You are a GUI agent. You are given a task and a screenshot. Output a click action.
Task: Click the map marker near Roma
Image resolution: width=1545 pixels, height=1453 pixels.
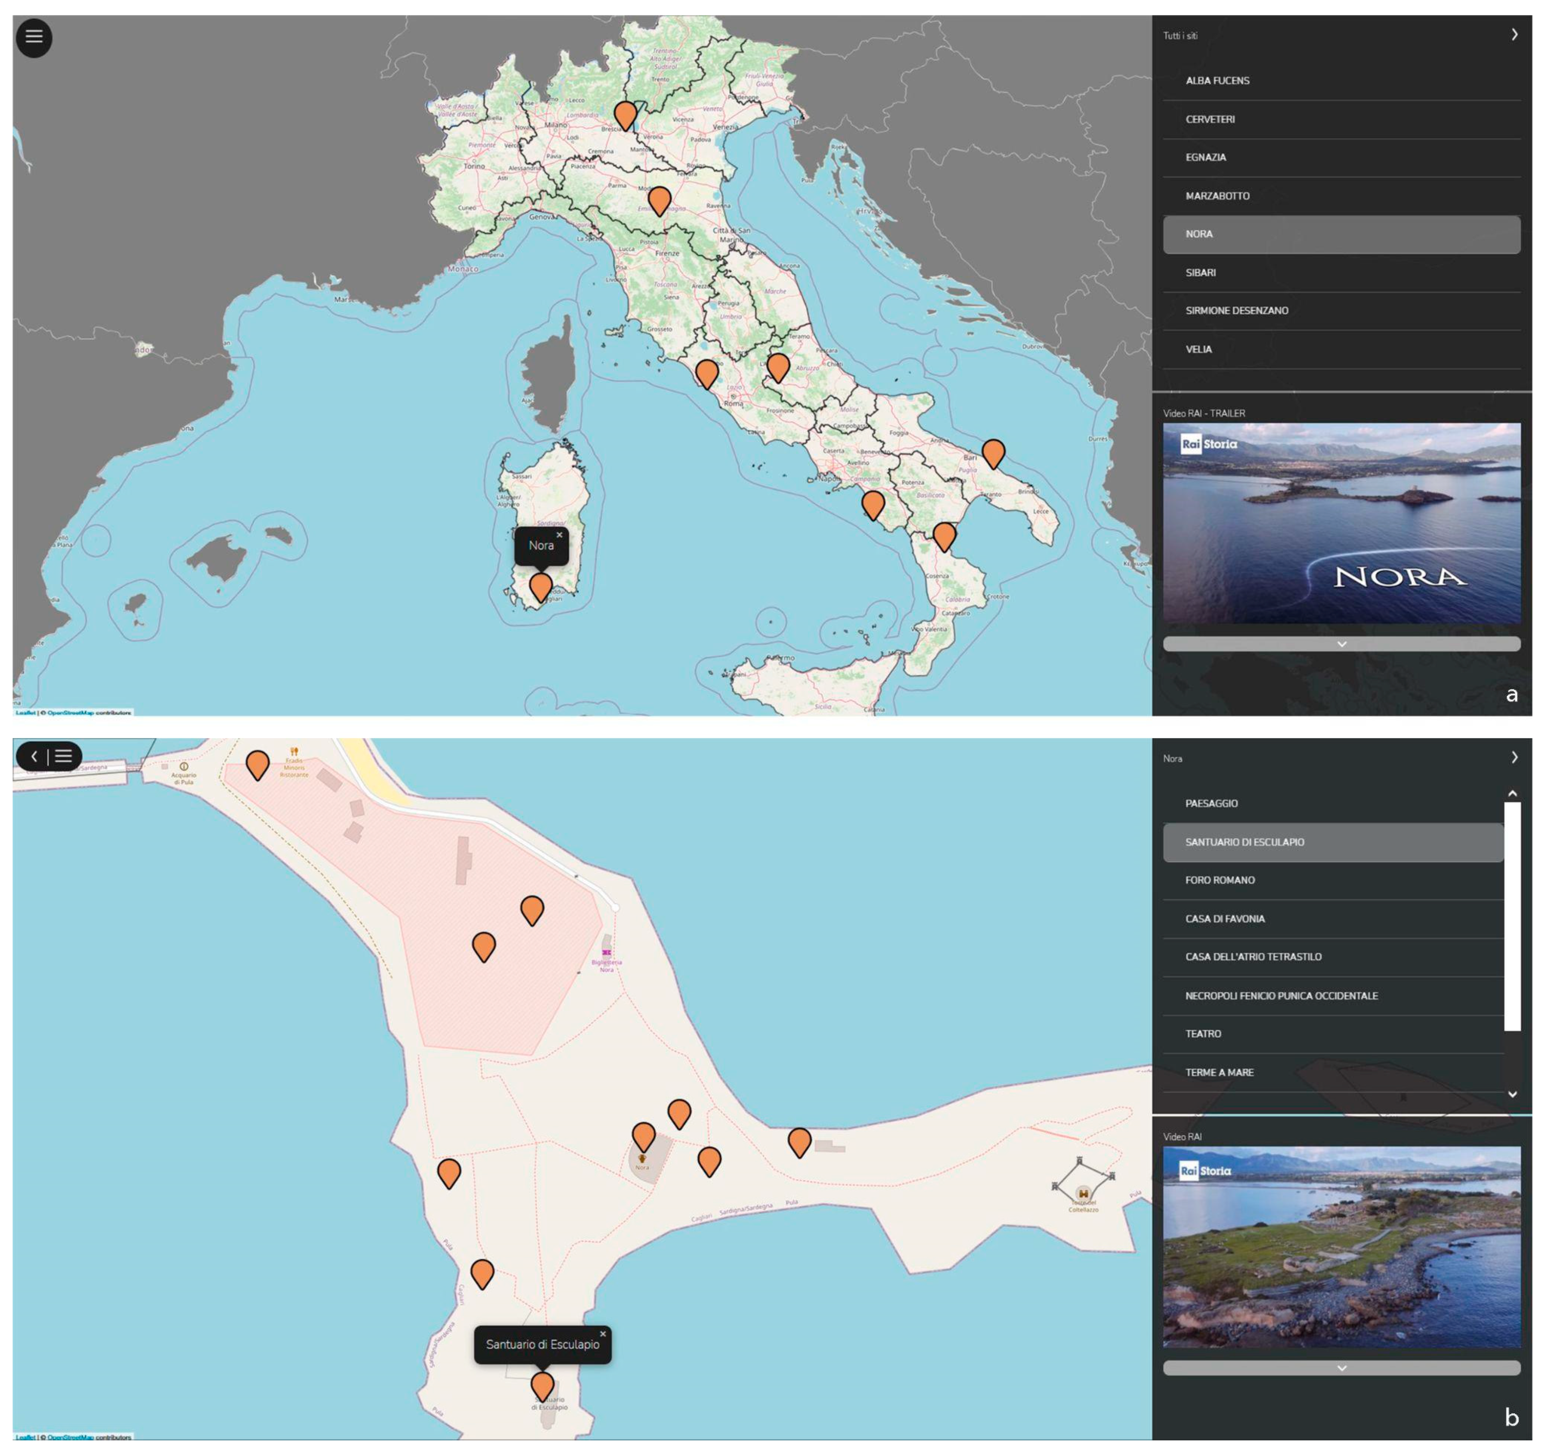[x=706, y=373]
